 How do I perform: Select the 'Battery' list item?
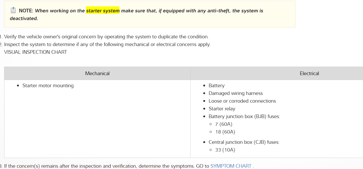pyautogui.click(x=216, y=86)
